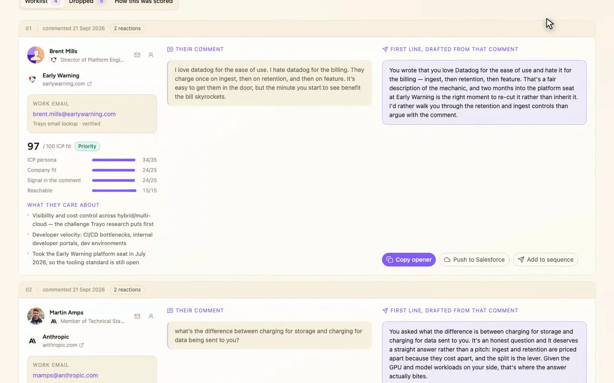The width and height of the screenshot is (614, 383).
Task: Click the Brent Mills name
Action: tap(63, 51)
